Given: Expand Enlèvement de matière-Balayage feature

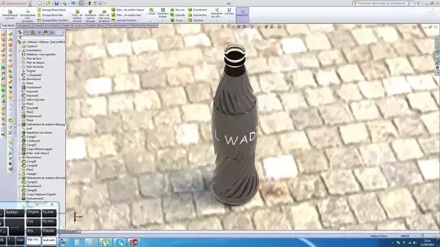Looking at the screenshot, I should 20,124.
